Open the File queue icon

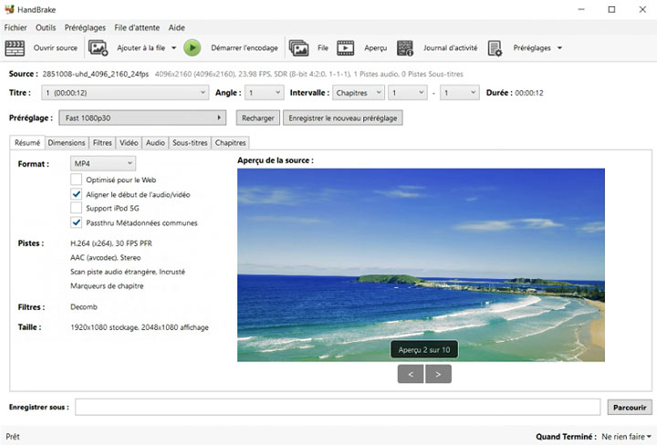tap(298, 47)
